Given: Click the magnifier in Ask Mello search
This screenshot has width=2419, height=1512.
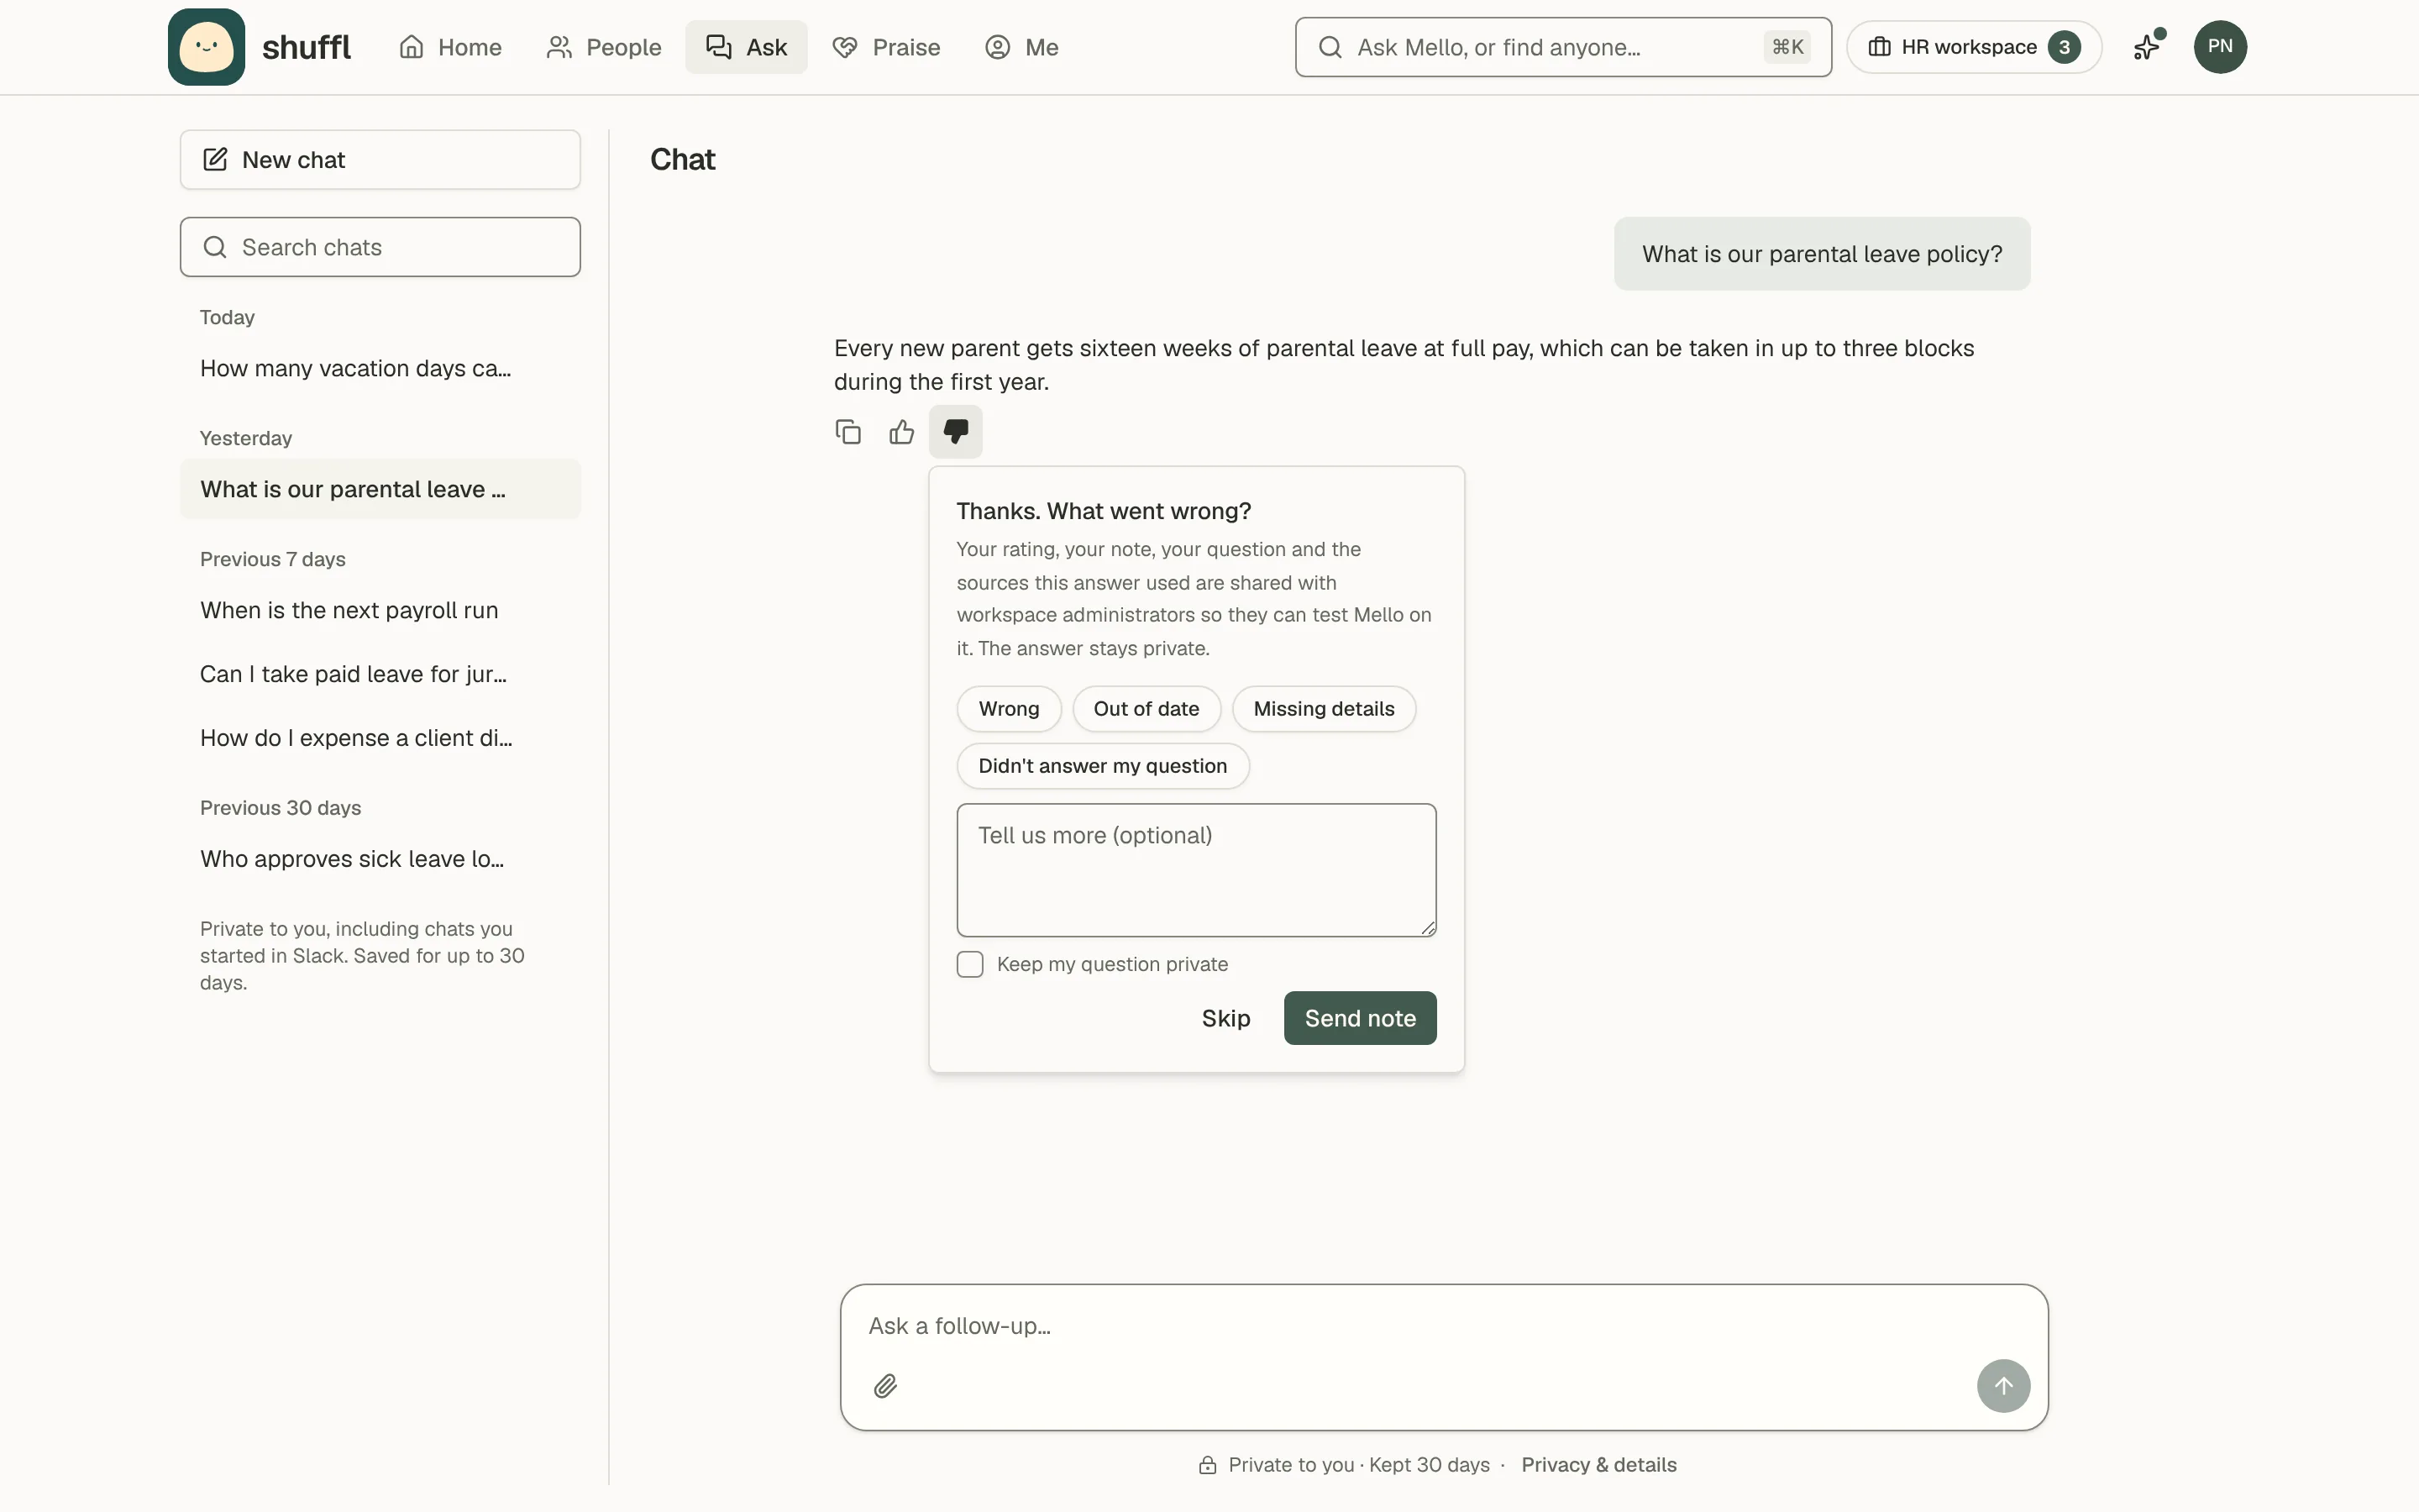Looking at the screenshot, I should 1330,47.
